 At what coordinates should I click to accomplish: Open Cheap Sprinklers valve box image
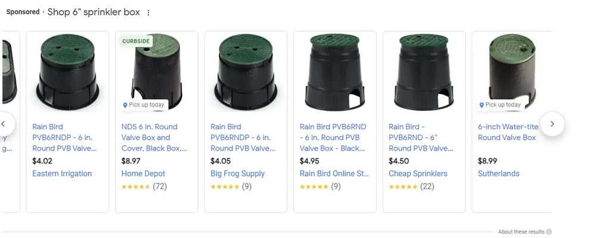pos(424,70)
